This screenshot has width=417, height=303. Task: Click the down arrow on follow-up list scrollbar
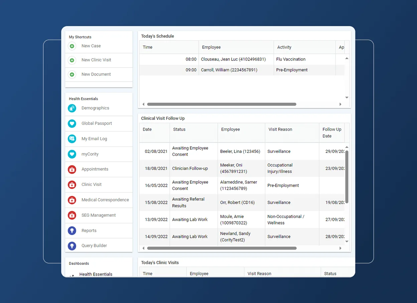[347, 241]
